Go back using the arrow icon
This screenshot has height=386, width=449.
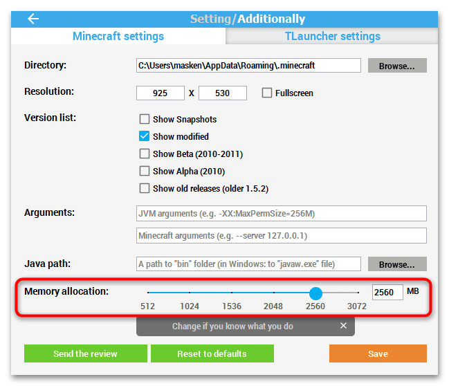coord(33,19)
